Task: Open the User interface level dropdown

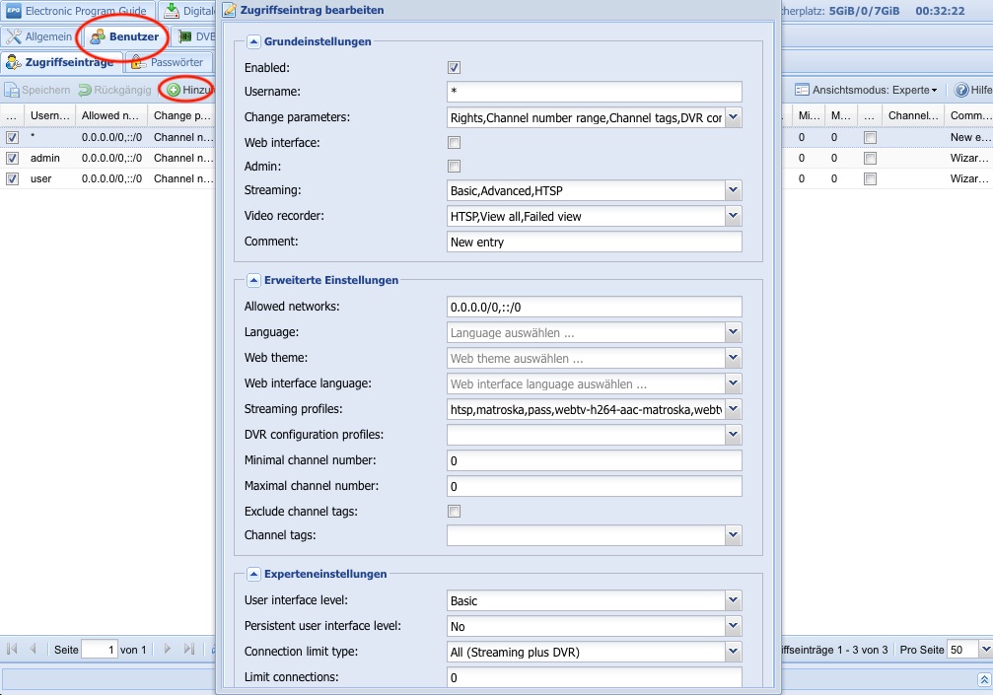Action: (x=734, y=600)
